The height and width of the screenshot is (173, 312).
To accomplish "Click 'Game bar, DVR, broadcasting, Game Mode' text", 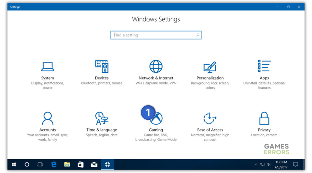I will [156, 137].
